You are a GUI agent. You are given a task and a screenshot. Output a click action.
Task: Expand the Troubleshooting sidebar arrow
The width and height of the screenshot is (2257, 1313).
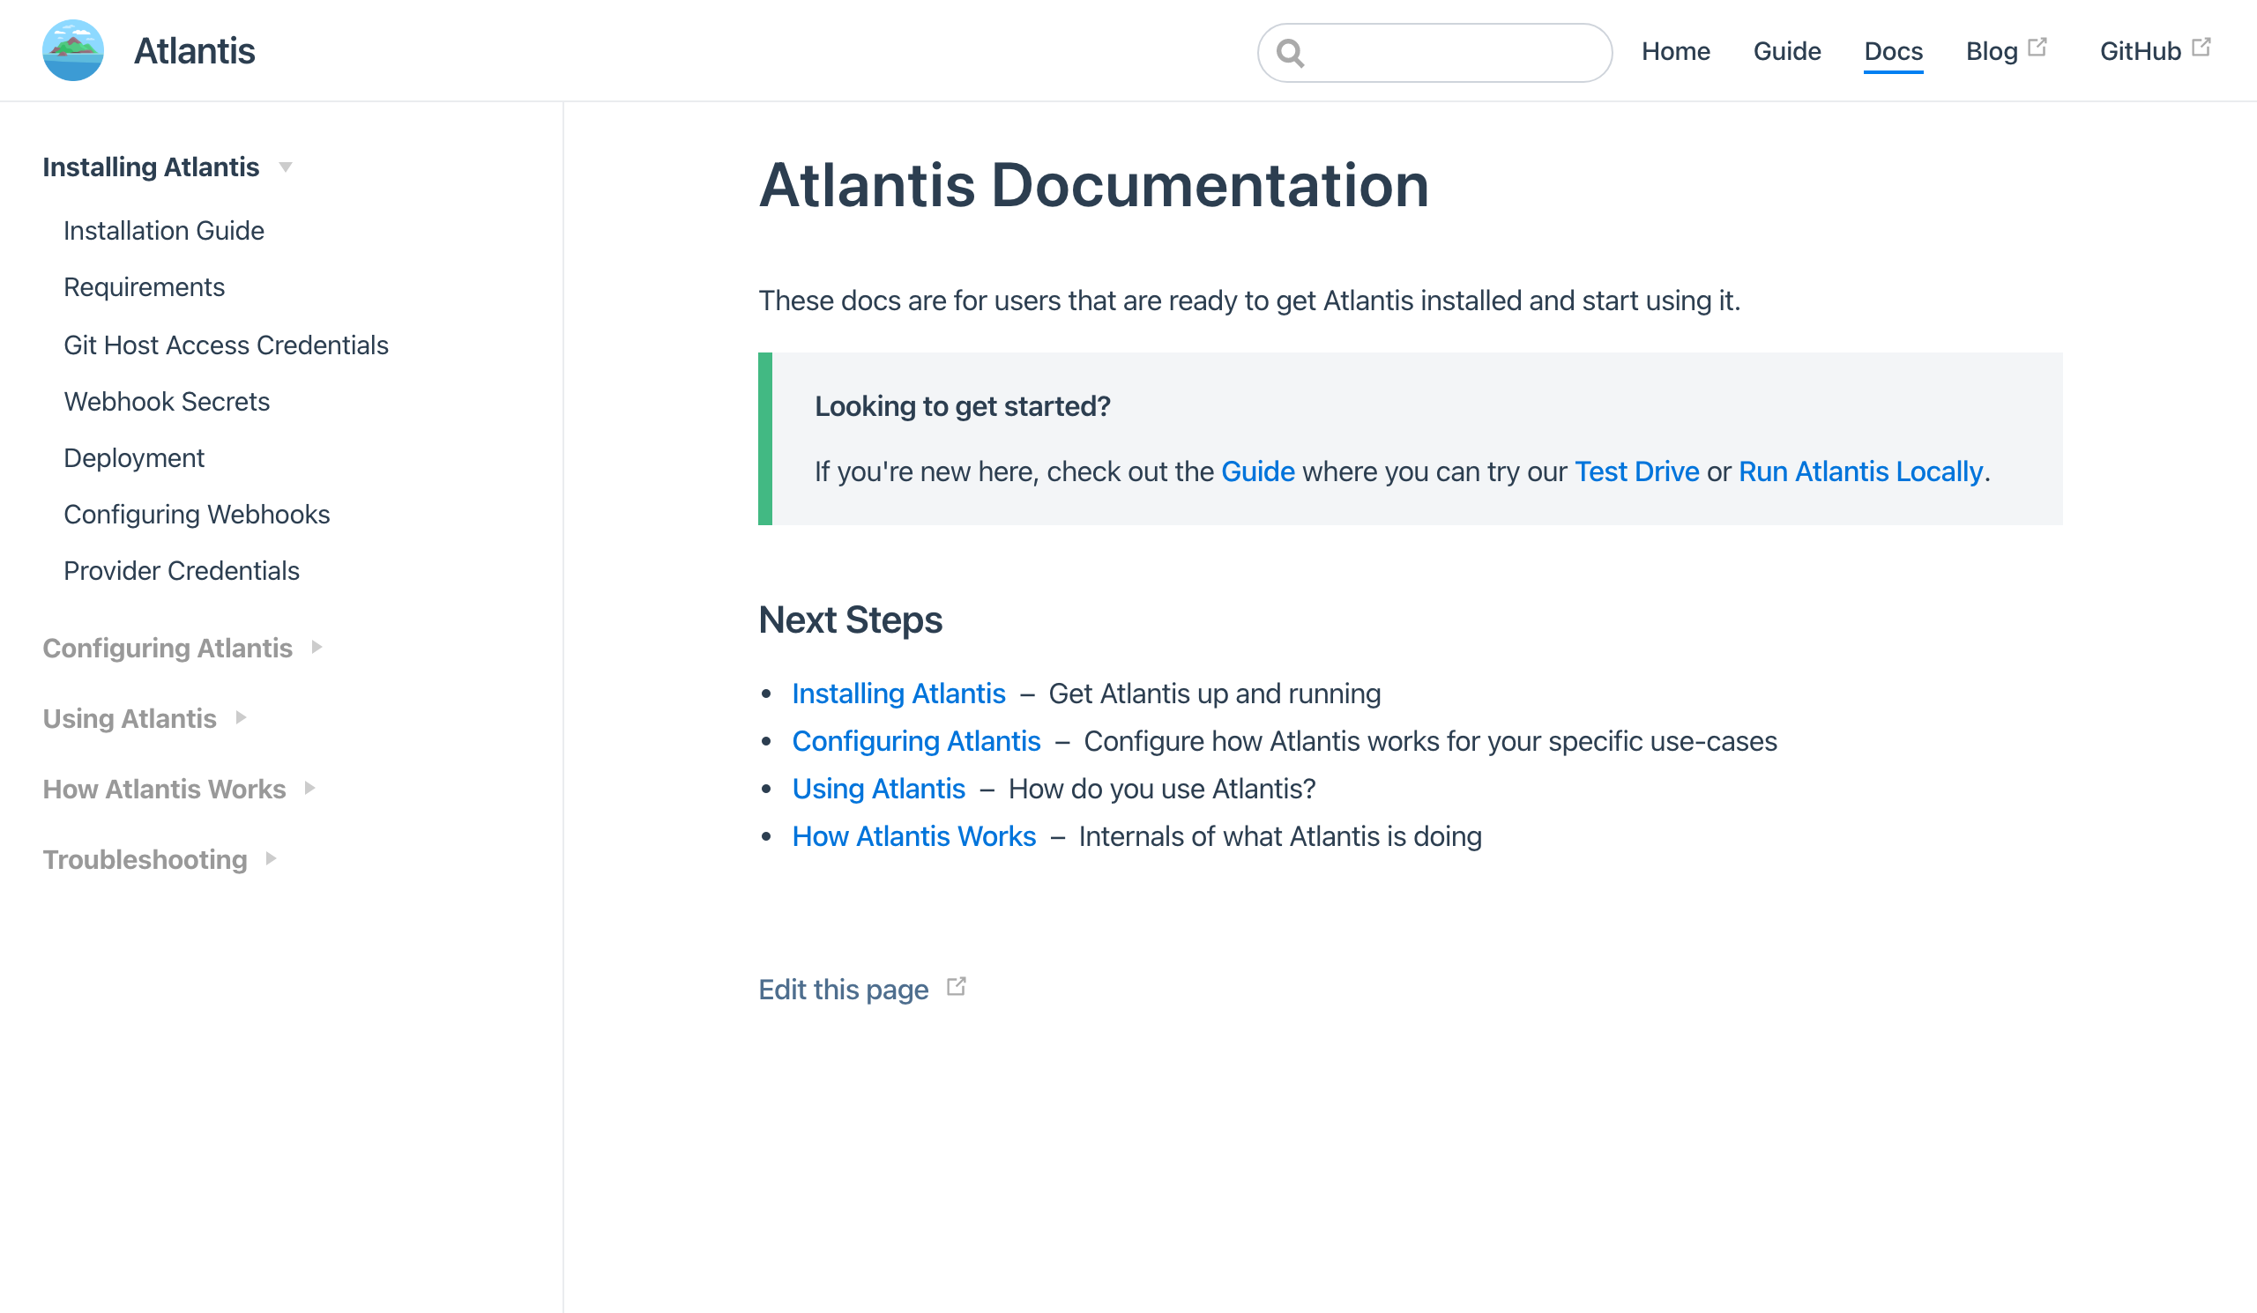[271, 859]
